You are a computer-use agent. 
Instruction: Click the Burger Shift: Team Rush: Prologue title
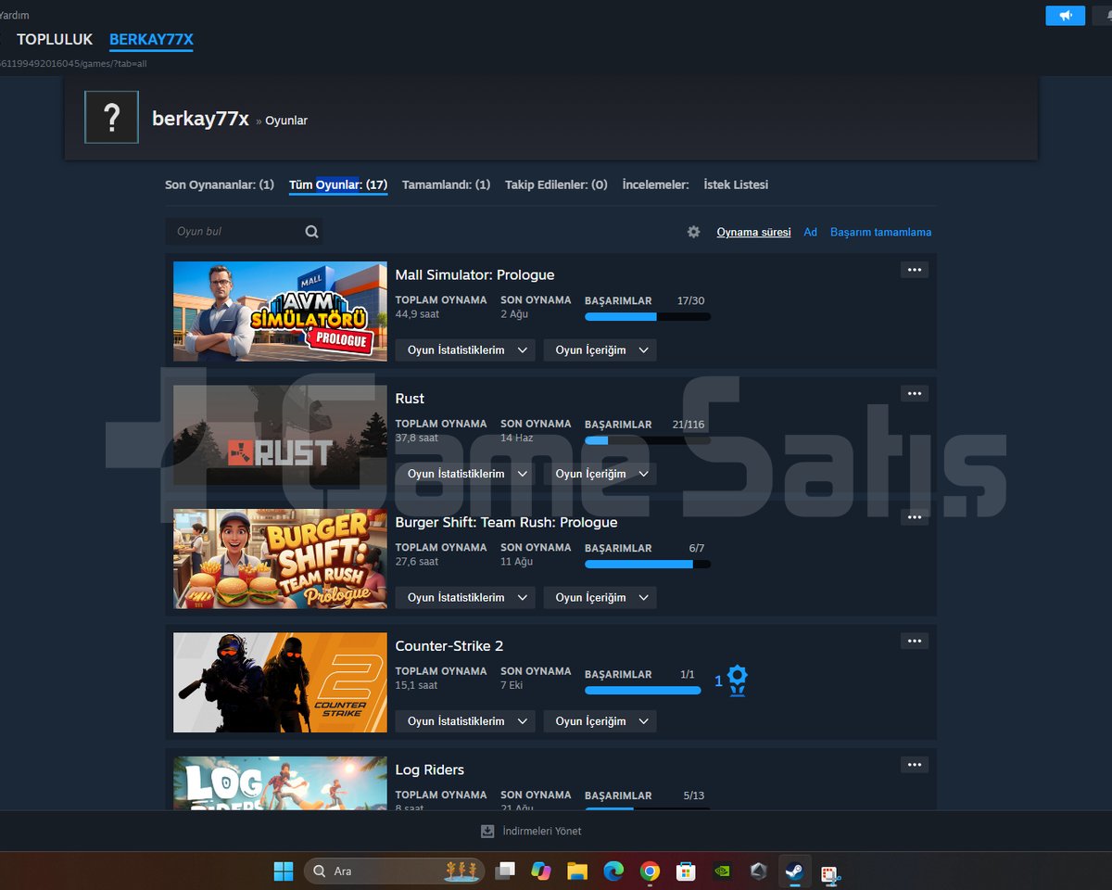506,522
